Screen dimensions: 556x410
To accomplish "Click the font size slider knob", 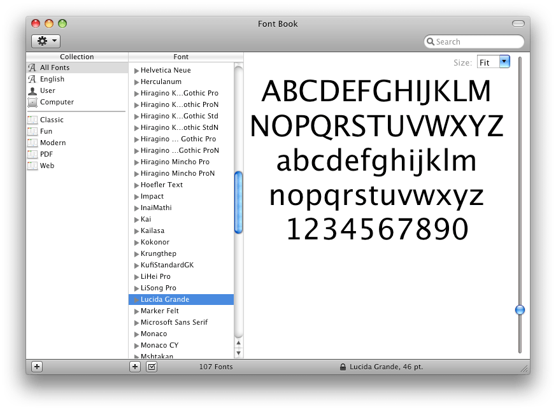I will click(x=520, y=310).
